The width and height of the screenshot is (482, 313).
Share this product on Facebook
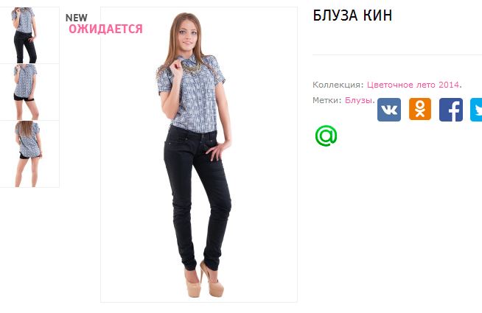tap(450, 110)
